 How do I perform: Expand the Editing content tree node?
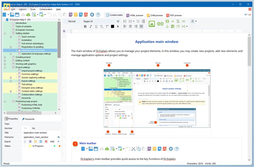coord(5,61)
